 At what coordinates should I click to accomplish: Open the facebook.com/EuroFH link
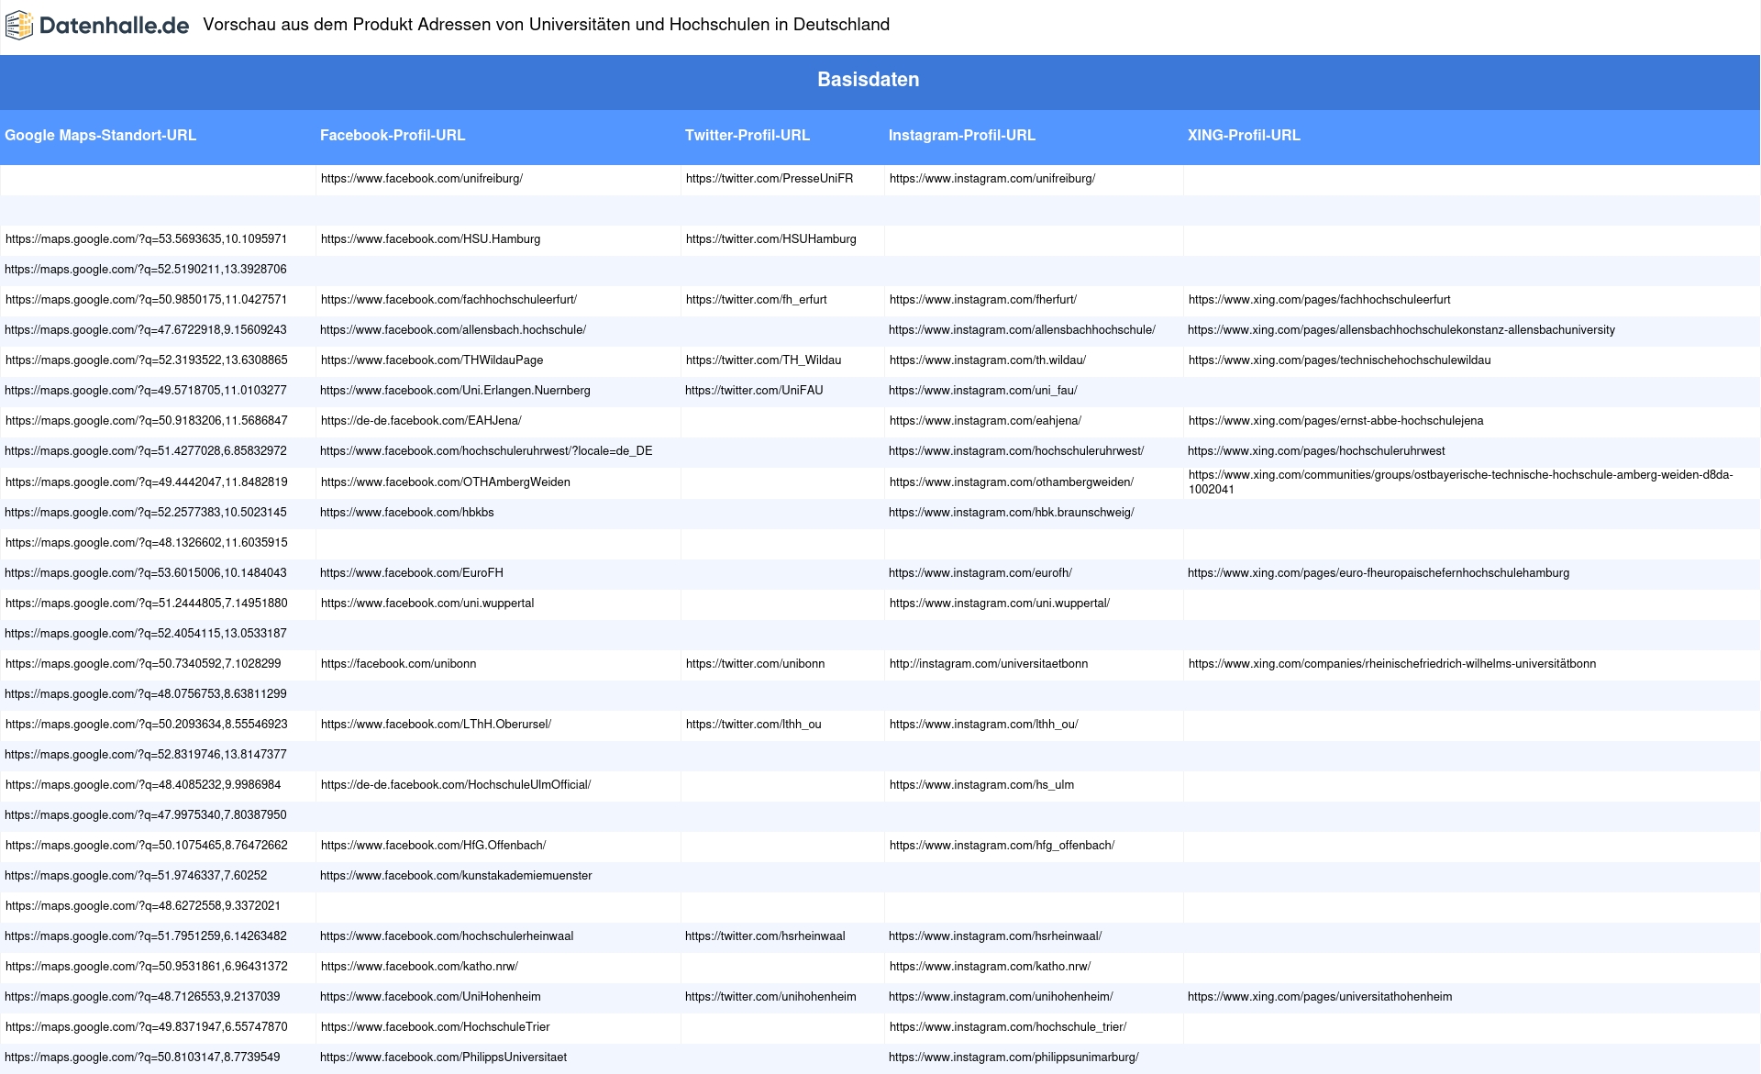click(x=412, y=573)
